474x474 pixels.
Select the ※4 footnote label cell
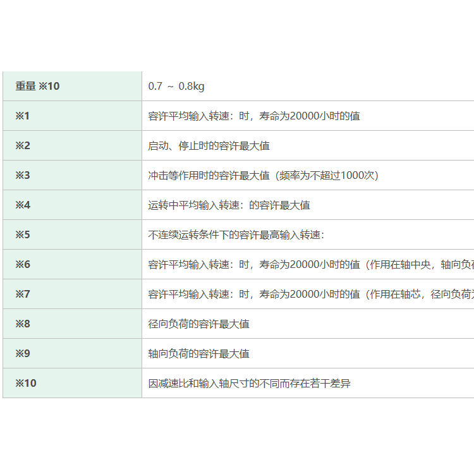click(23, 205)
